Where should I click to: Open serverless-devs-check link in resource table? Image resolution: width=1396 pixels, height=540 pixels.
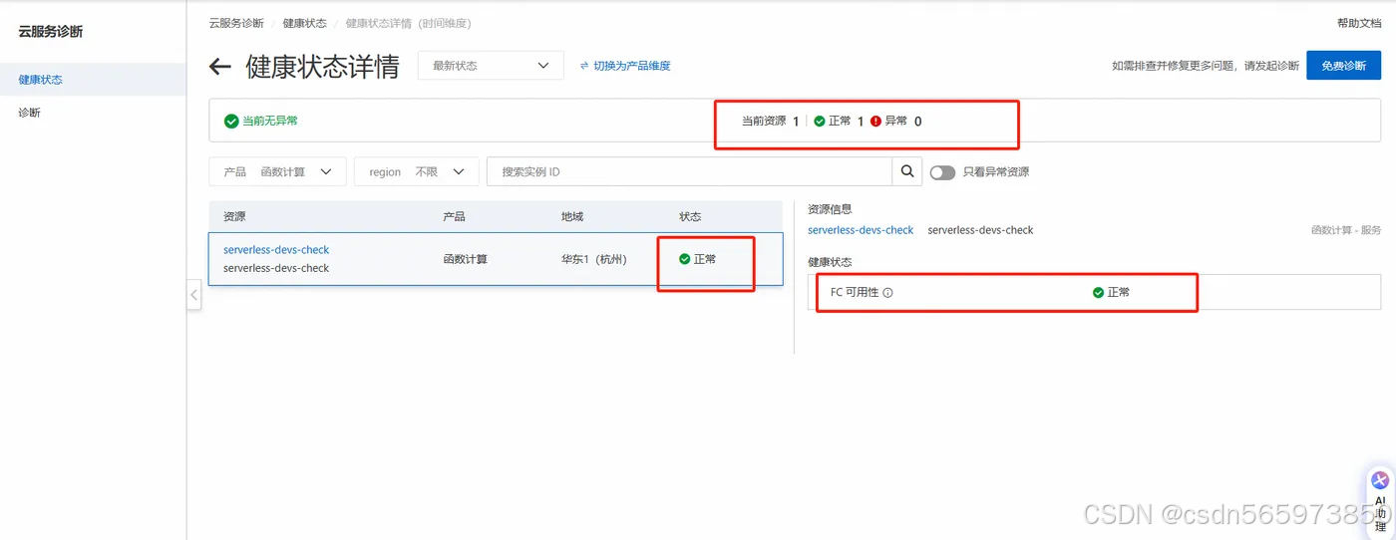tap(276, 250)
